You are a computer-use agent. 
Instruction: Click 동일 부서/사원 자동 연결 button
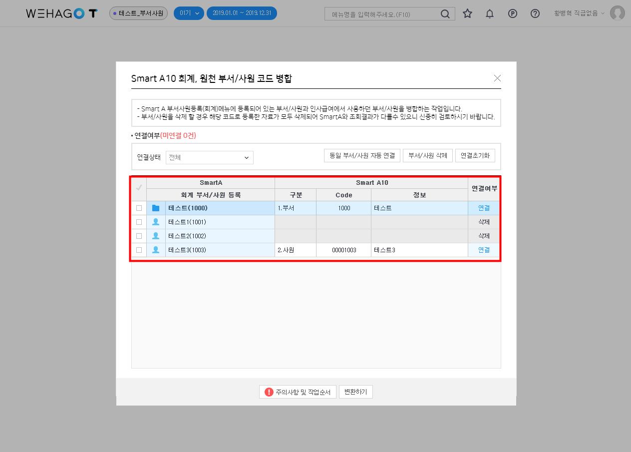tap(362, 155)
